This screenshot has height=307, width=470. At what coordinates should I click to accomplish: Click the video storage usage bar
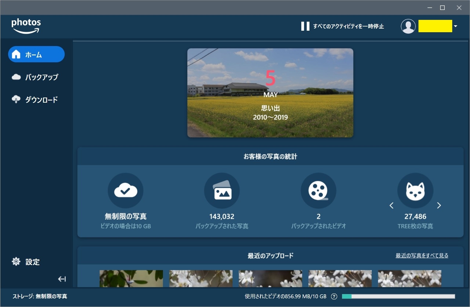point(398,296)
